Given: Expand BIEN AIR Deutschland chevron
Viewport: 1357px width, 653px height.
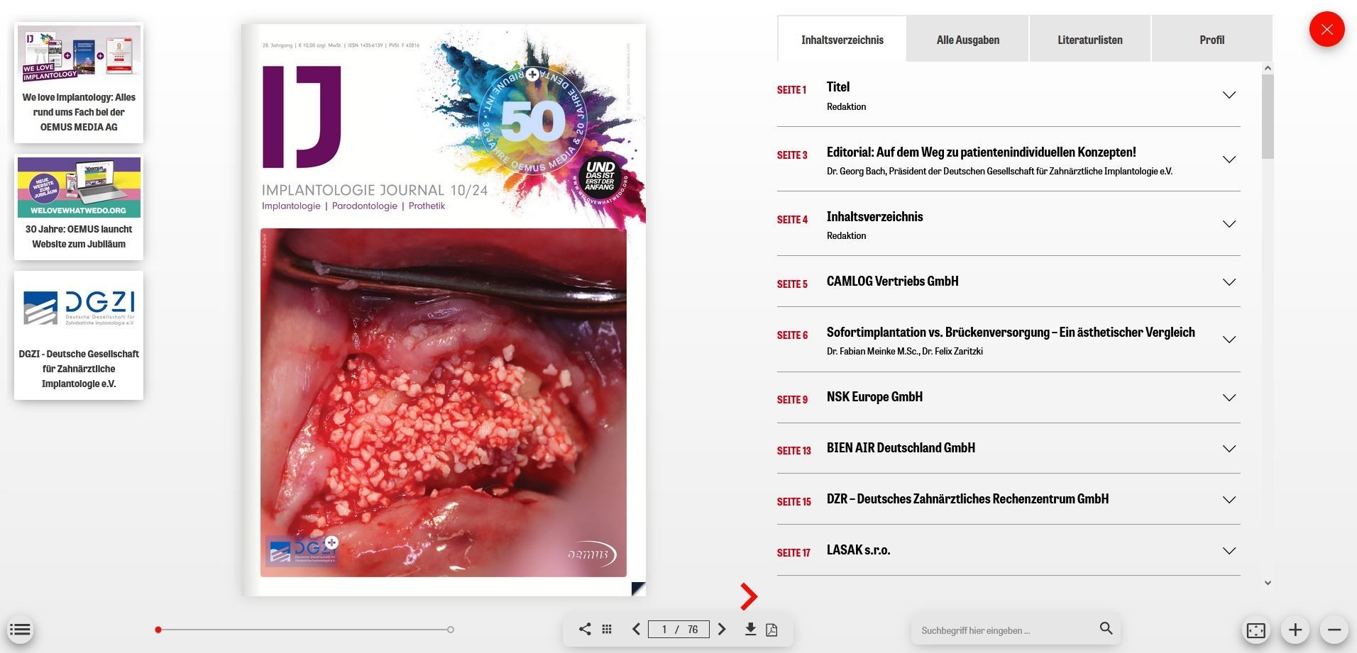Looking at the screenshot, I should coord(1229,449).
